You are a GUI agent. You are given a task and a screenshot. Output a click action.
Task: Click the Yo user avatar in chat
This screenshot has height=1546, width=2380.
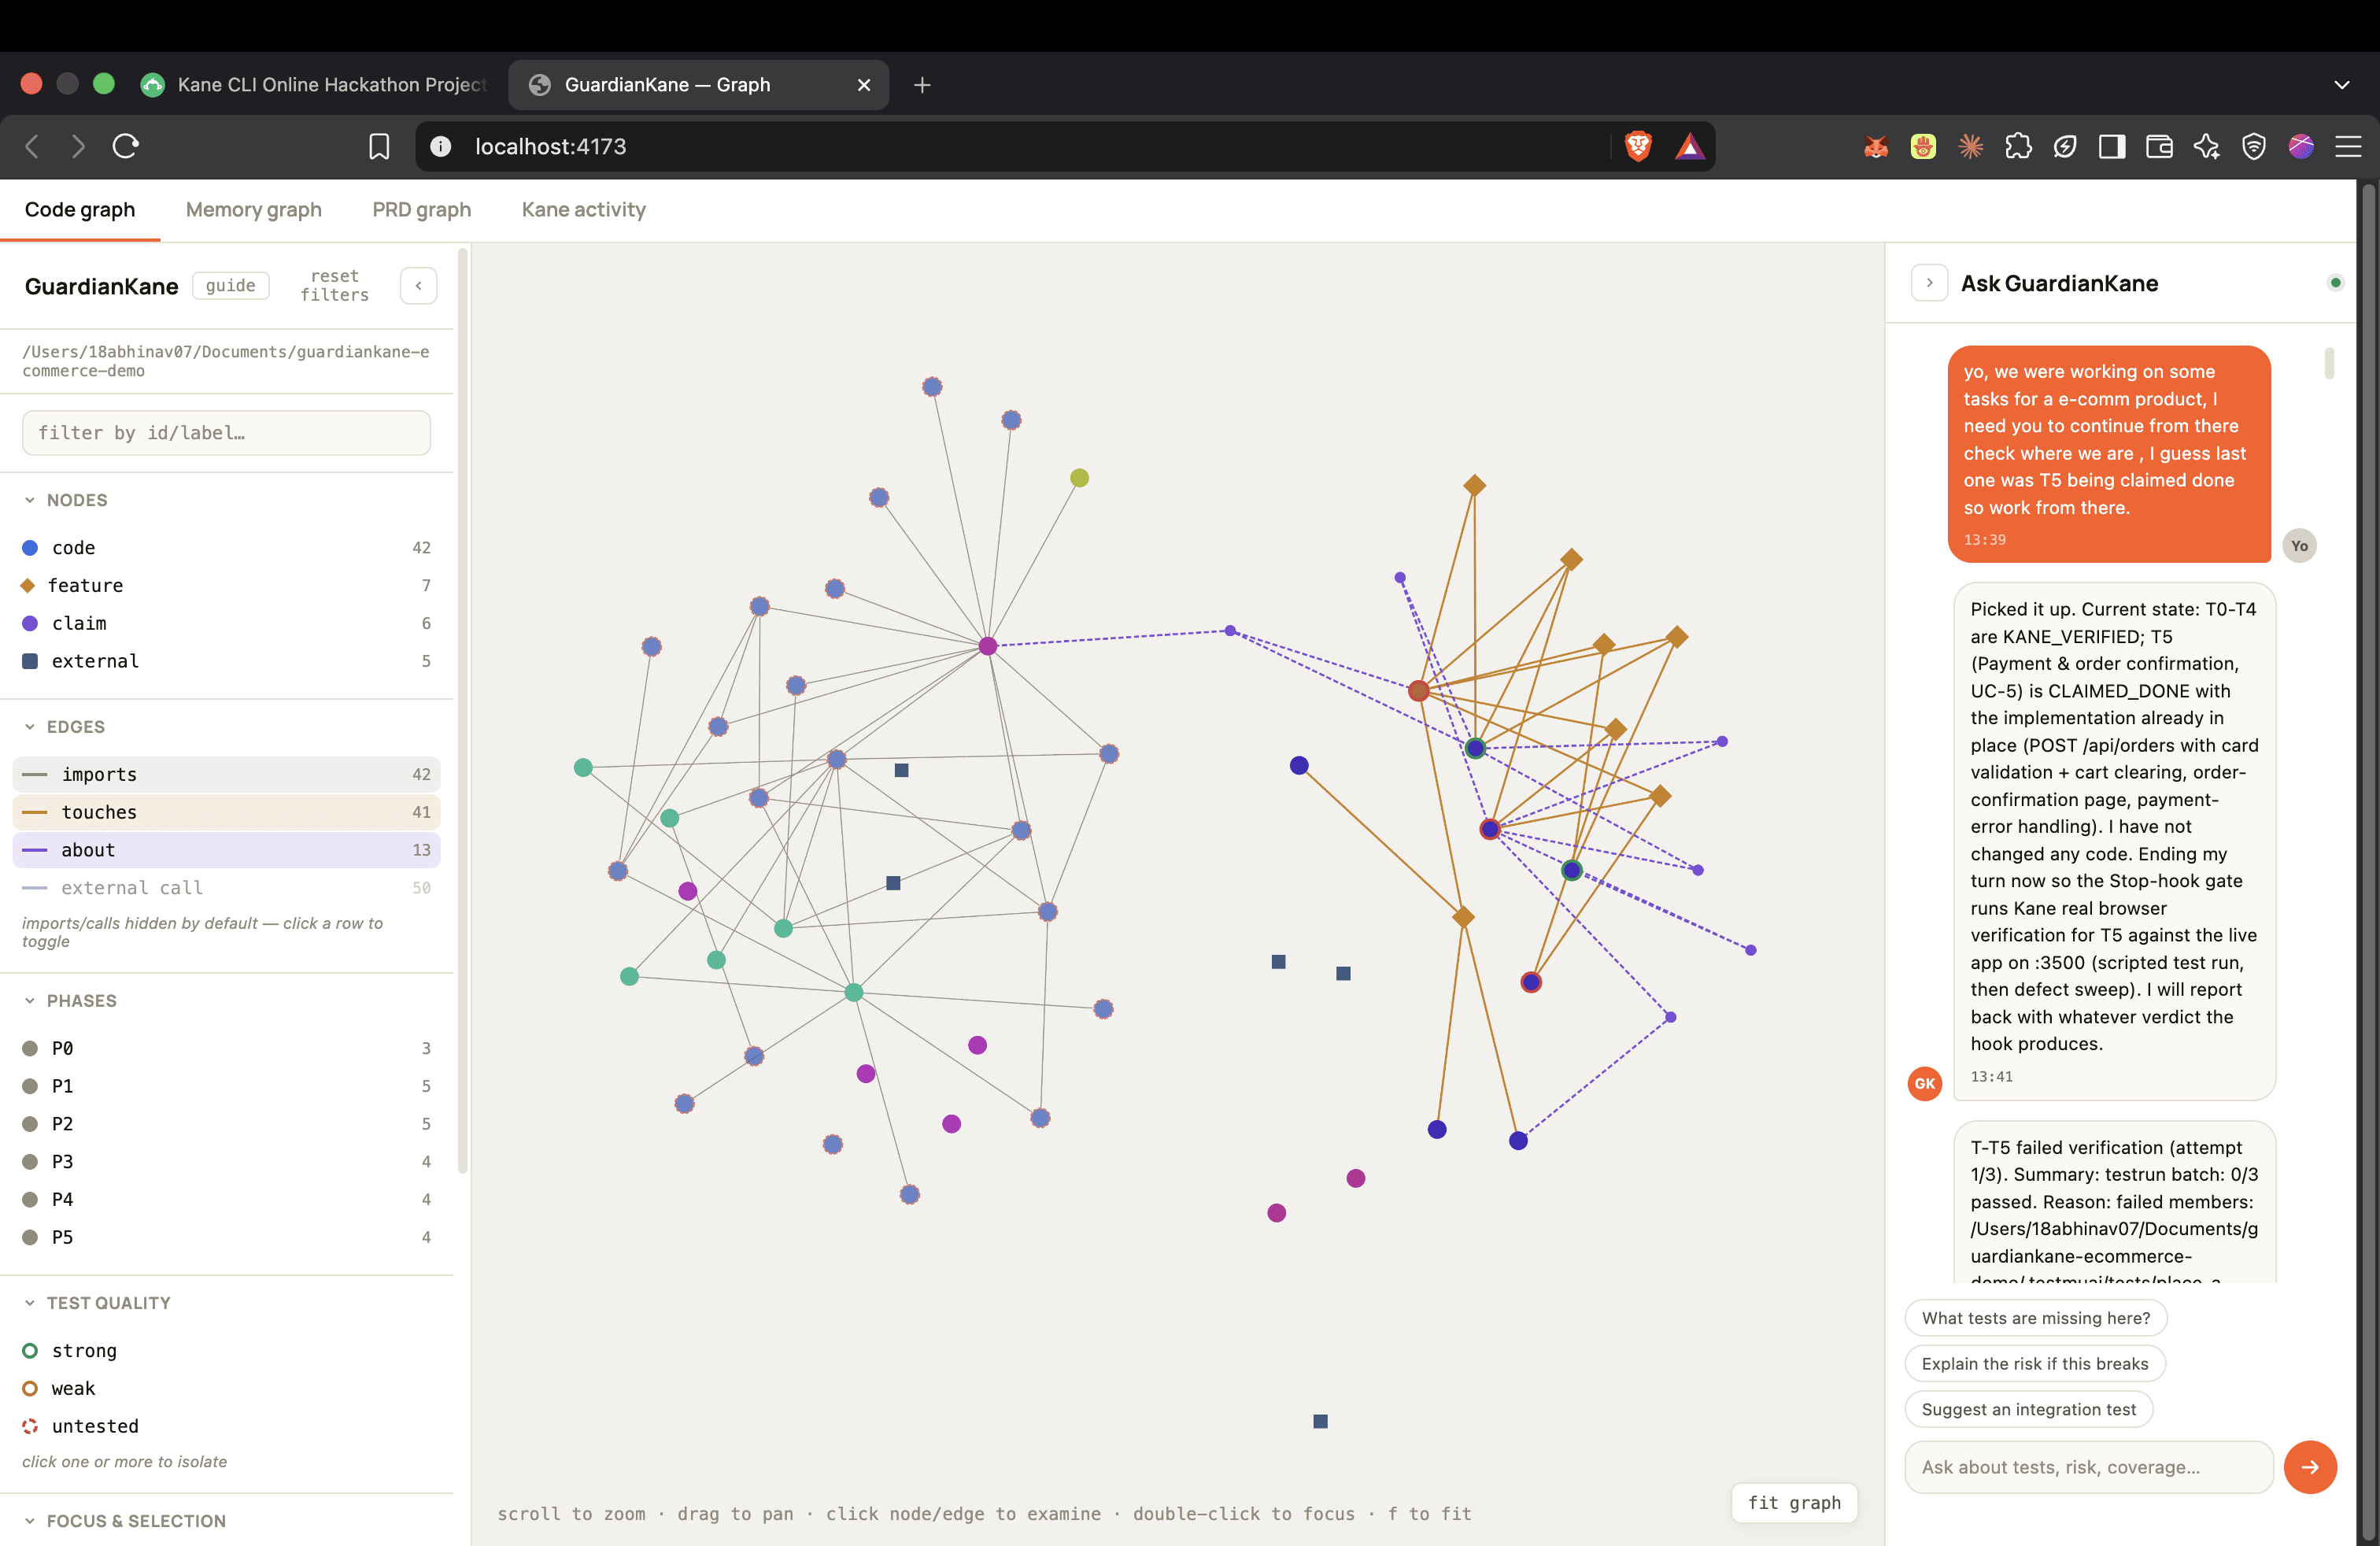coord(2299,545)
